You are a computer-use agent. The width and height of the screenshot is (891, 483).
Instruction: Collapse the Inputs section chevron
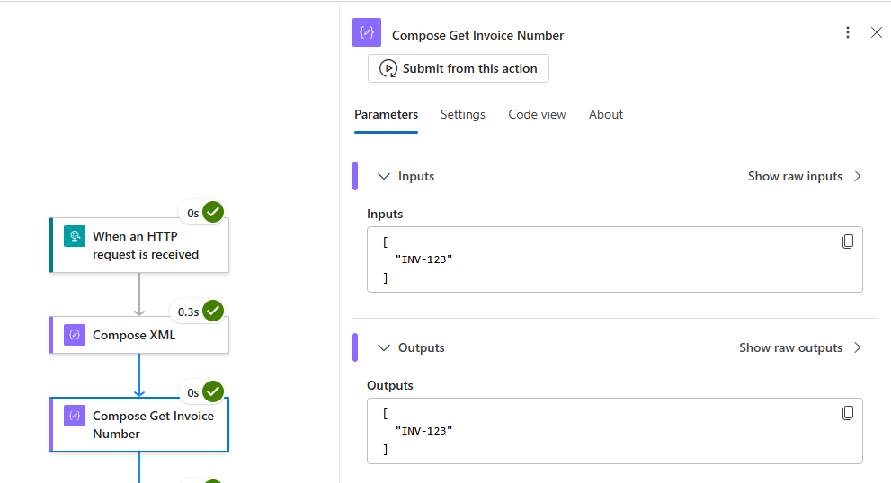pyautogui.click(x=384, y=177)
